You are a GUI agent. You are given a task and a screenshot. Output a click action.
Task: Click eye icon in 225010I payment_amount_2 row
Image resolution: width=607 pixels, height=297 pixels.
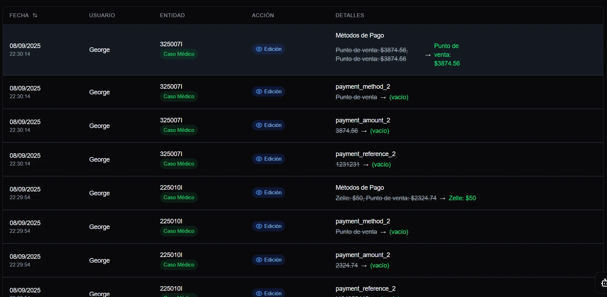pyautogui.click(x=259, y=260)
